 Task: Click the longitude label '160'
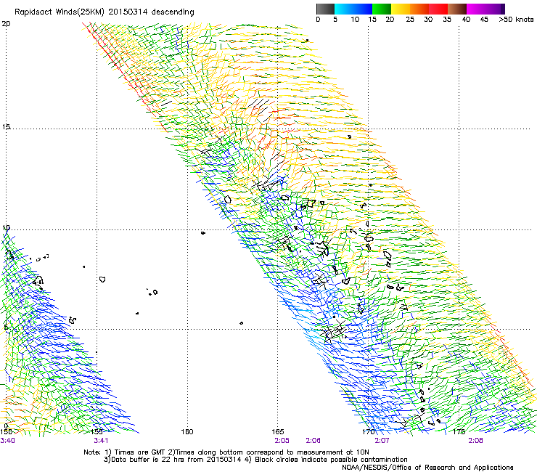click(187, 431)
